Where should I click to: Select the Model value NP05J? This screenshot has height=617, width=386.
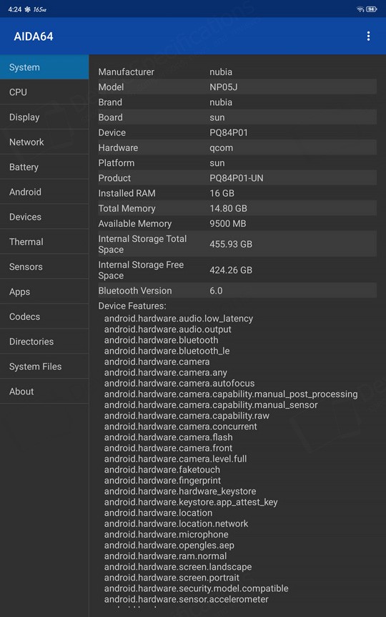223,87
